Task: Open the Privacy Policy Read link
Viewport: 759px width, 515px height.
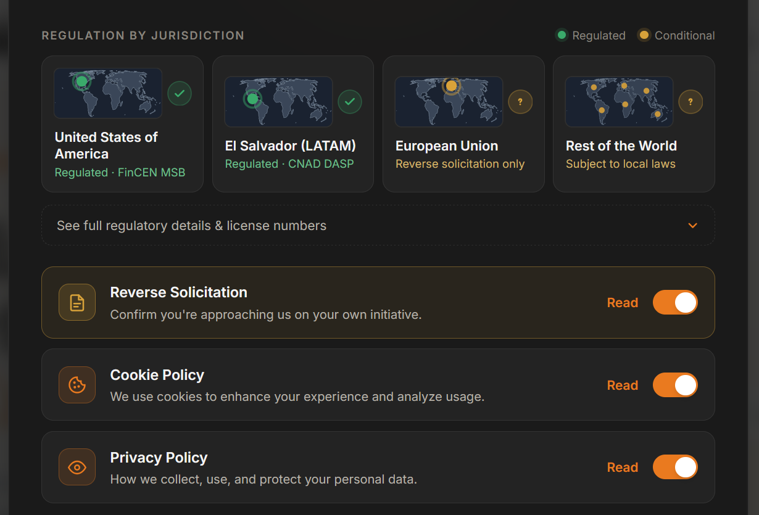Action: [623, 468]
